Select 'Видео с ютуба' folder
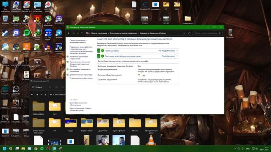The width and height of the screenshot is (271, 152). 87,125
